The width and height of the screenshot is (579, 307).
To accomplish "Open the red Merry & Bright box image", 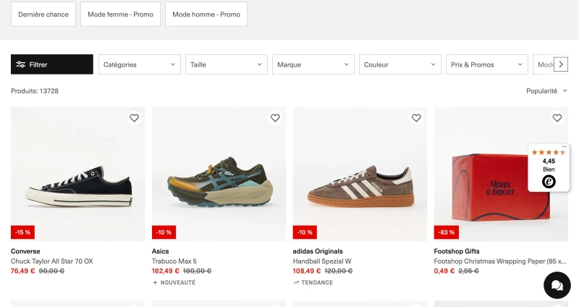I will coord(501,174).
